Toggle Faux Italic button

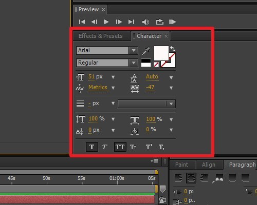(x=104, y=147)
